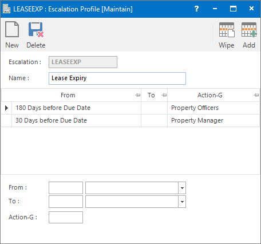Click the building icon in title bar
Screen dimensions: 261x244
click(7, 9)
